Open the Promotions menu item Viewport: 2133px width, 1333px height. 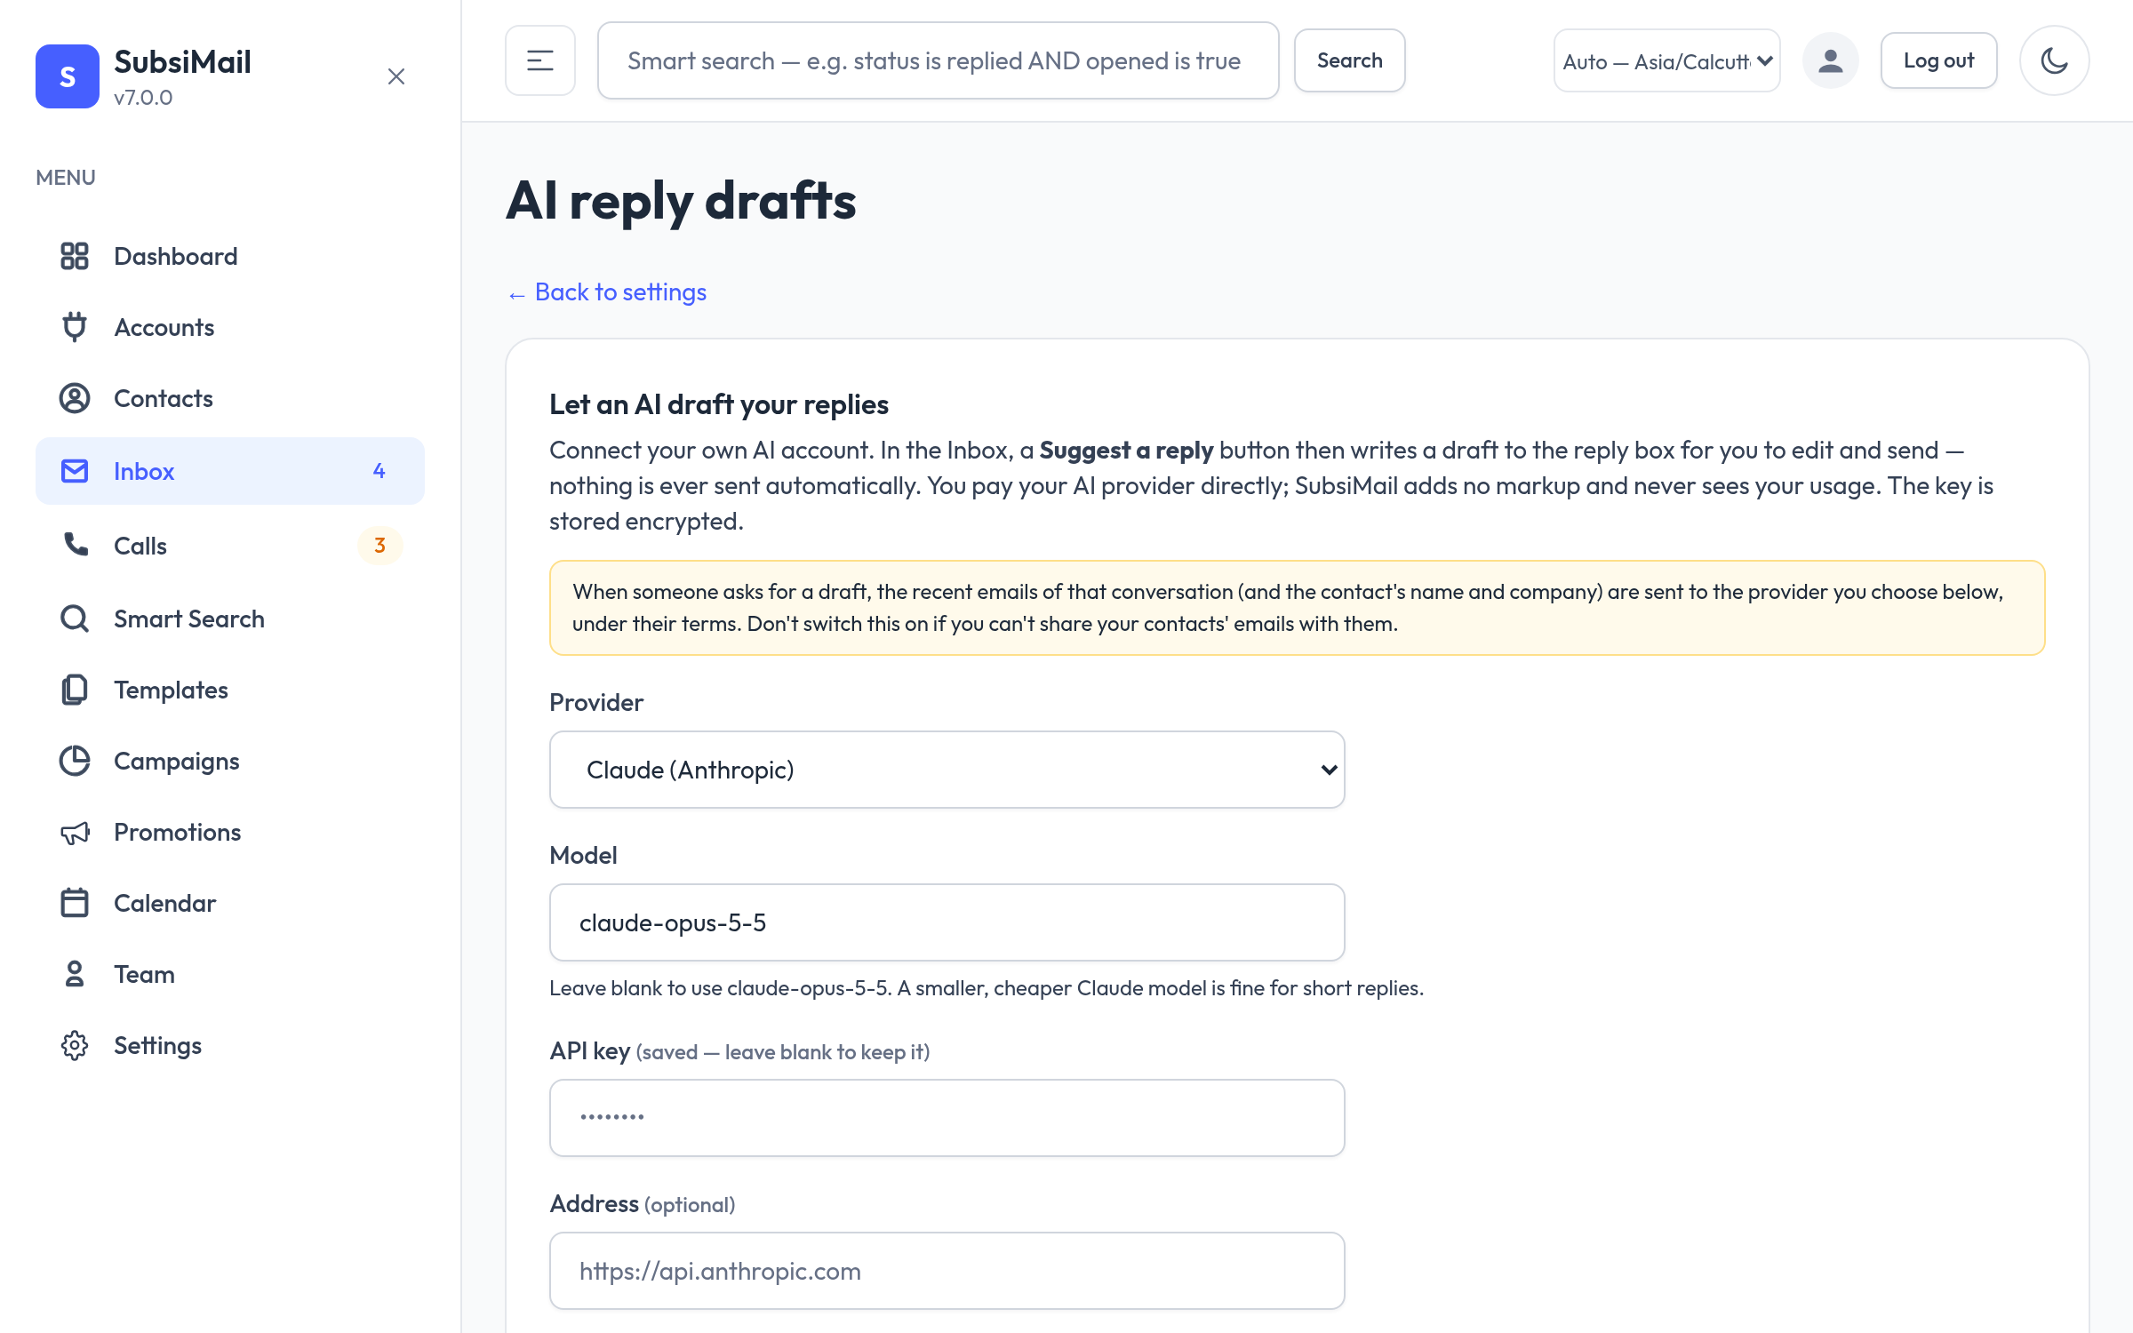coord(230,832)
